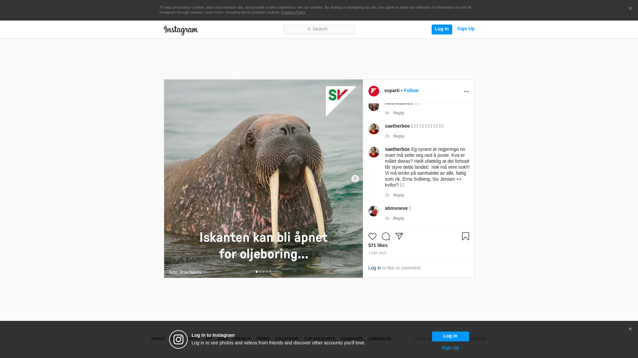The image size is (638, 358).
Task: Click Log In in bottom bar
Action: coord(451,336)
